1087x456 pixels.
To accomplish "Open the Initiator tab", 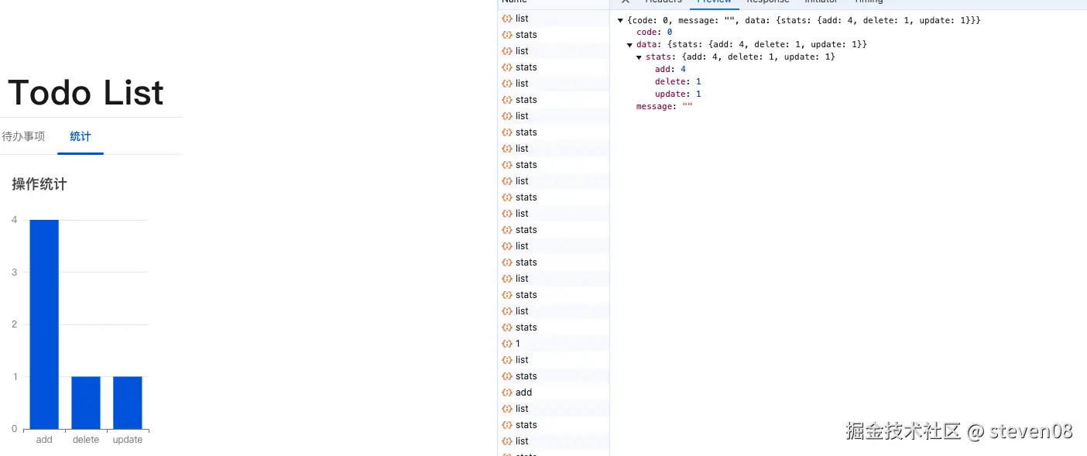I will pyautogui.click(x=821, y=2).
